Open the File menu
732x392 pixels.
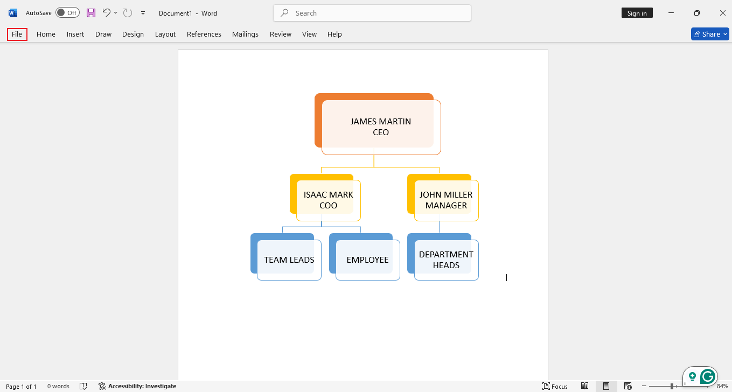(x=17, y=34)
